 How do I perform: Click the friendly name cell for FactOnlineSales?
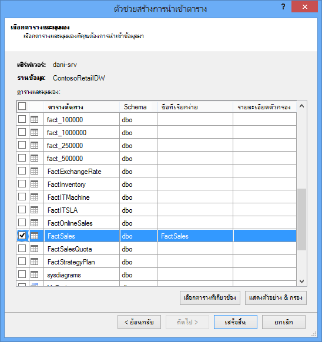[x=195, y=223]
